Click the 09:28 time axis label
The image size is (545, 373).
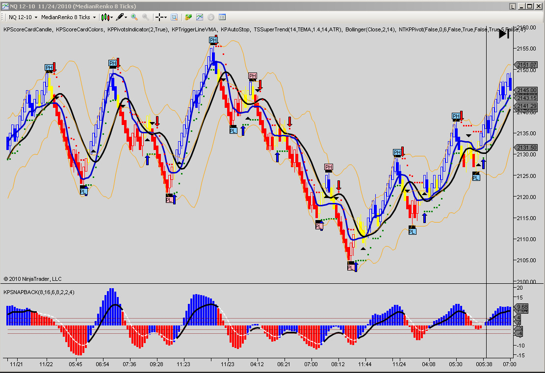click(x=156, y=364)
